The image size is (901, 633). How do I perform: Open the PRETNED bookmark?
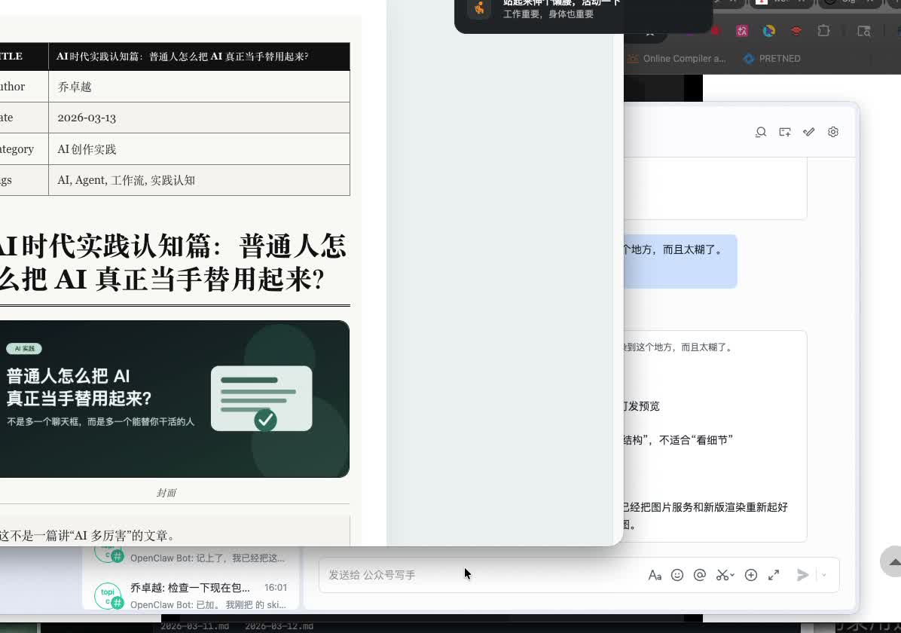(x=771, y=59)
